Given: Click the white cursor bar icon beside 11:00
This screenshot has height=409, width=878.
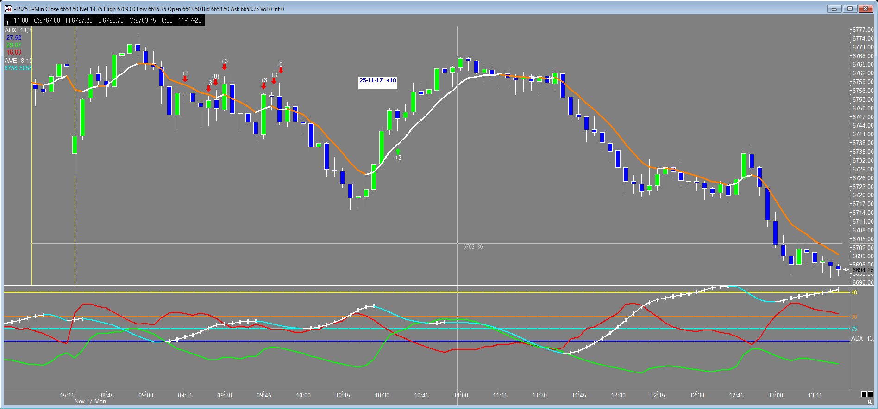Looking at the screenshot, I should tap(8, 22).
